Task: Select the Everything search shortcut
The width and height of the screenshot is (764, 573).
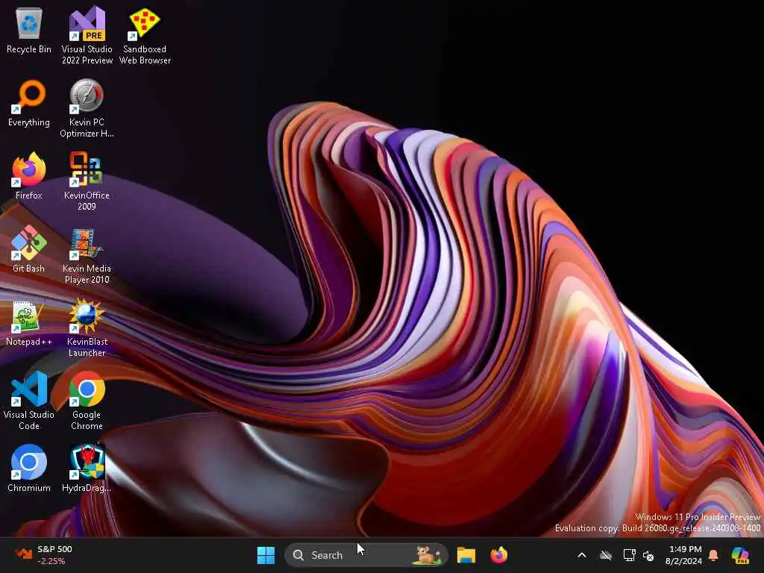Action: tap(29, 103)
